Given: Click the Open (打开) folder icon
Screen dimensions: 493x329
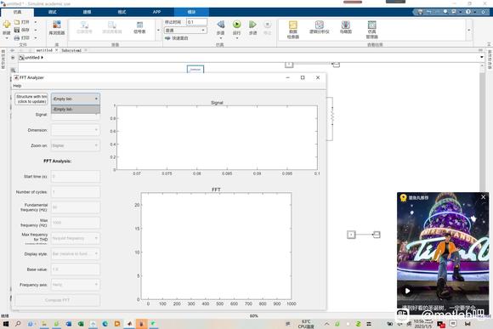Looking at the screenshot, I should 17,22.
